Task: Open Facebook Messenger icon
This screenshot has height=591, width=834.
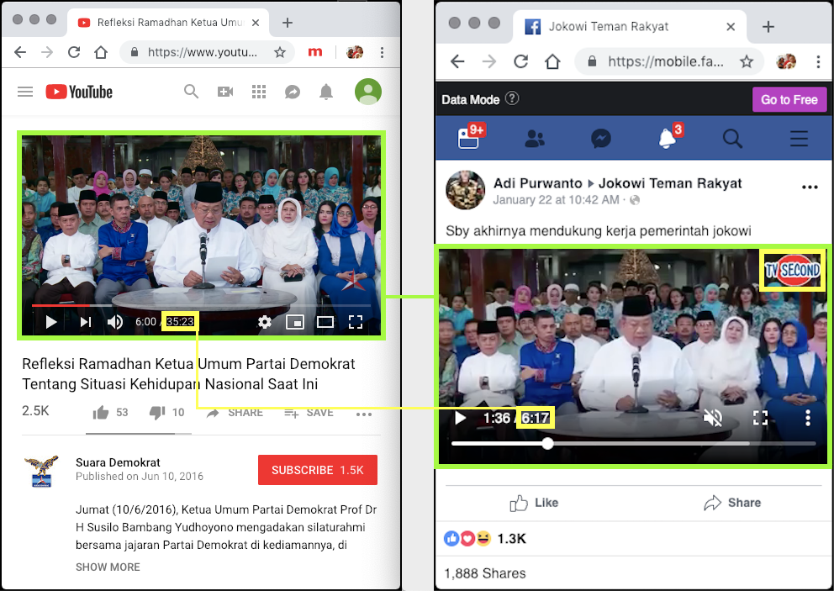Action: coord(600,138)
